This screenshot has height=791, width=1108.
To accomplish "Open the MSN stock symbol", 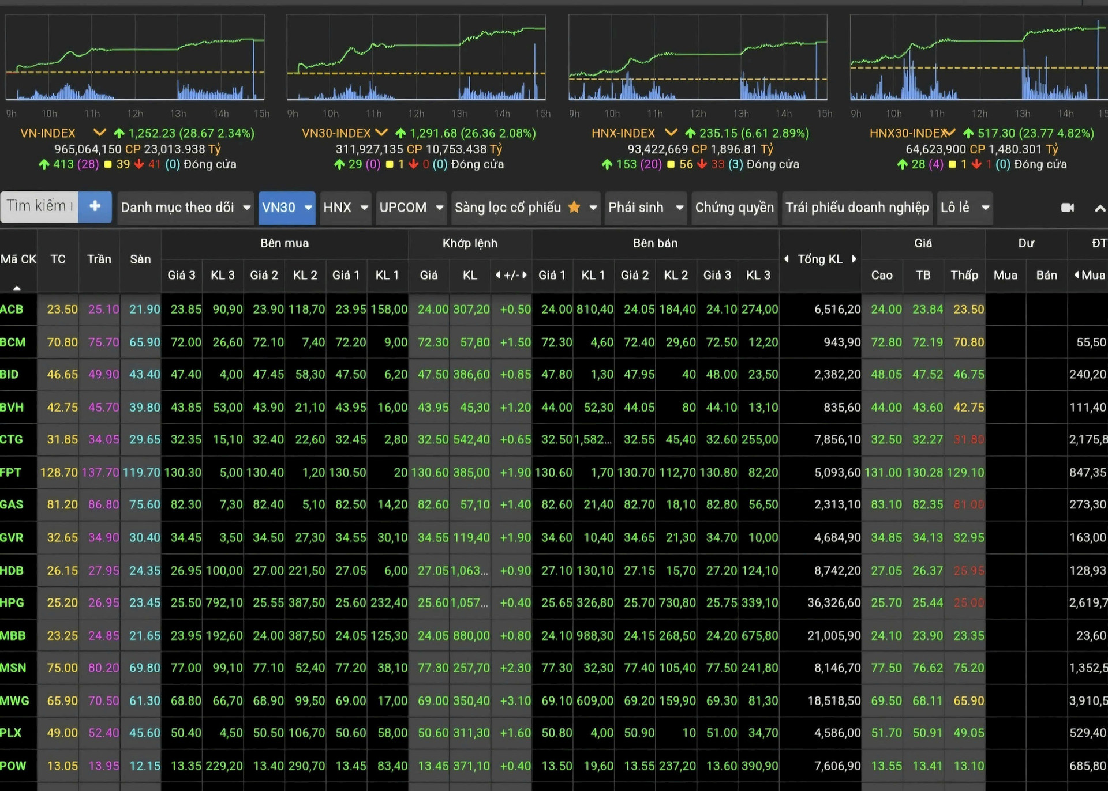I will (x=13, y=668).
